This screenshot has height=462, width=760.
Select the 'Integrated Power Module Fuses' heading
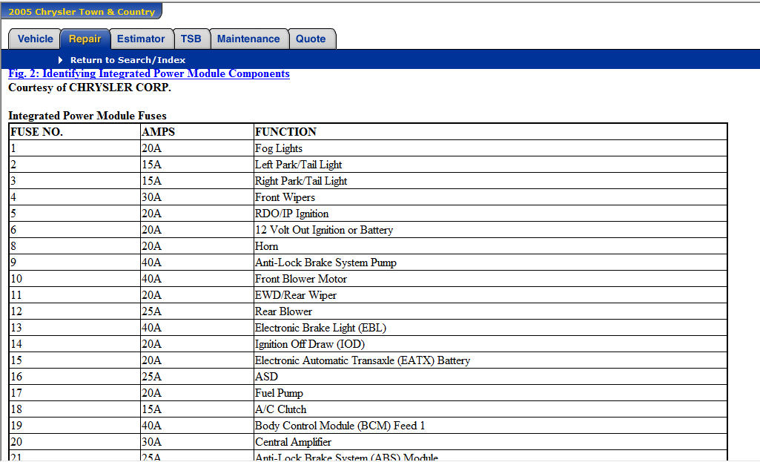coord(87,116)
